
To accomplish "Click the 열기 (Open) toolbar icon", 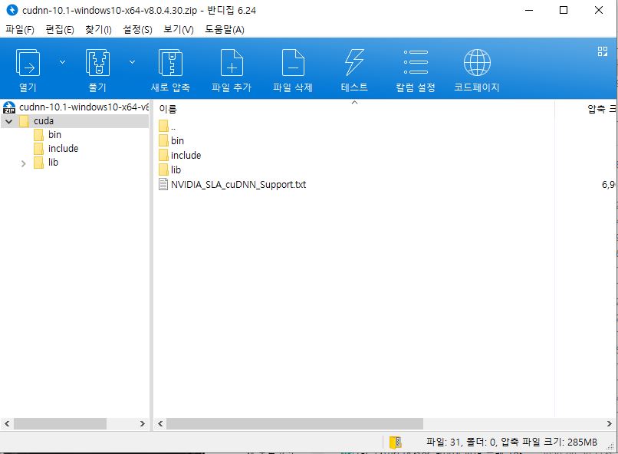I will click(x=28, y=63).
